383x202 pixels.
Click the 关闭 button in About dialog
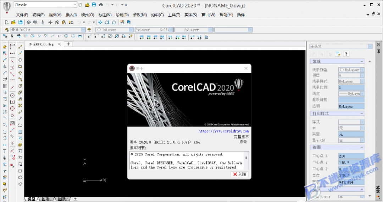pos(240,174)
